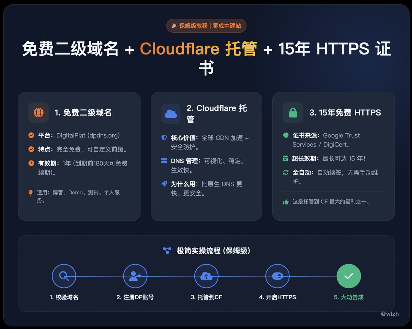
Task: Click the green 5. 大功告成 step label
Action: pos(349,297)
